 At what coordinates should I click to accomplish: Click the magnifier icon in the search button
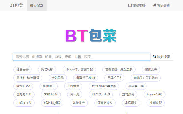point(154,57)
